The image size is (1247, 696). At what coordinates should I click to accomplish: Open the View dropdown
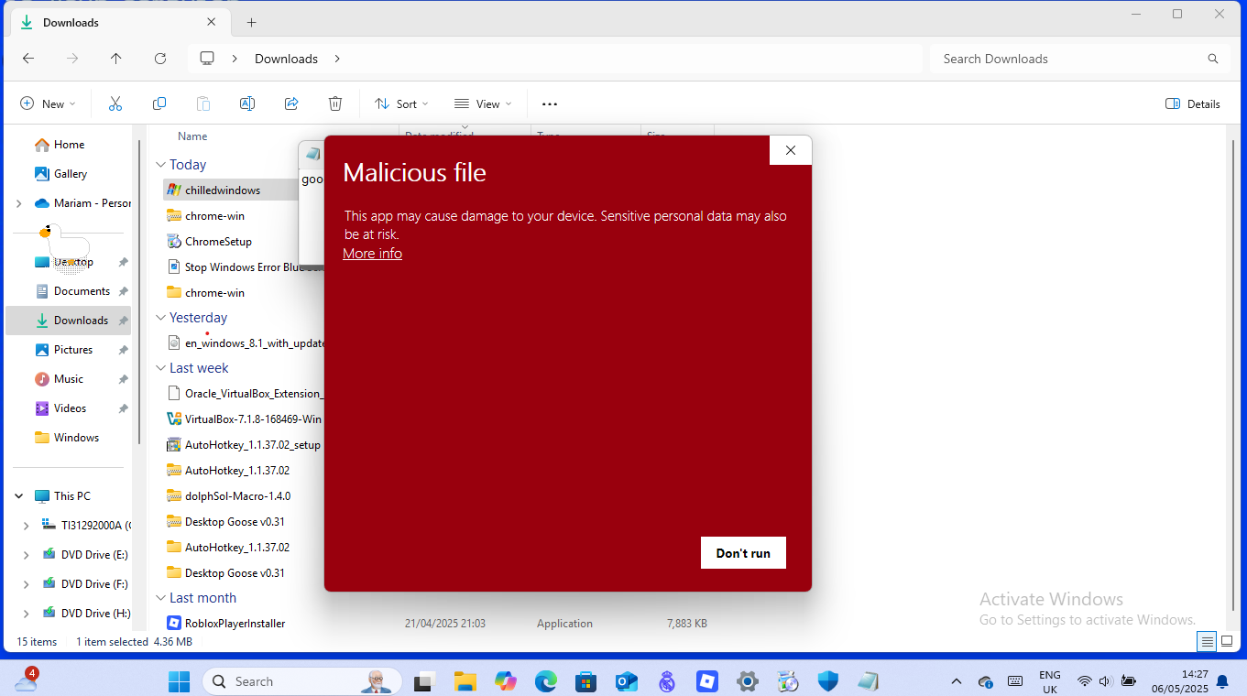(x=483, y=103)
